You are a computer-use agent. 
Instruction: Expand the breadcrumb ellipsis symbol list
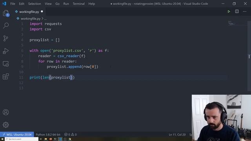click(x=45, y=19)
